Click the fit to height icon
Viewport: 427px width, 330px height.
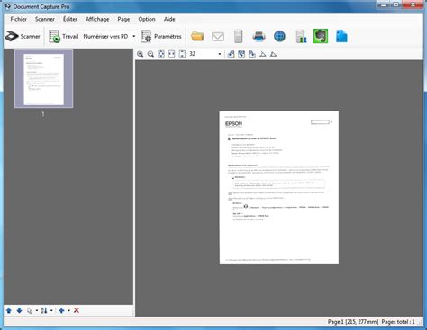[x=182, y=54]
